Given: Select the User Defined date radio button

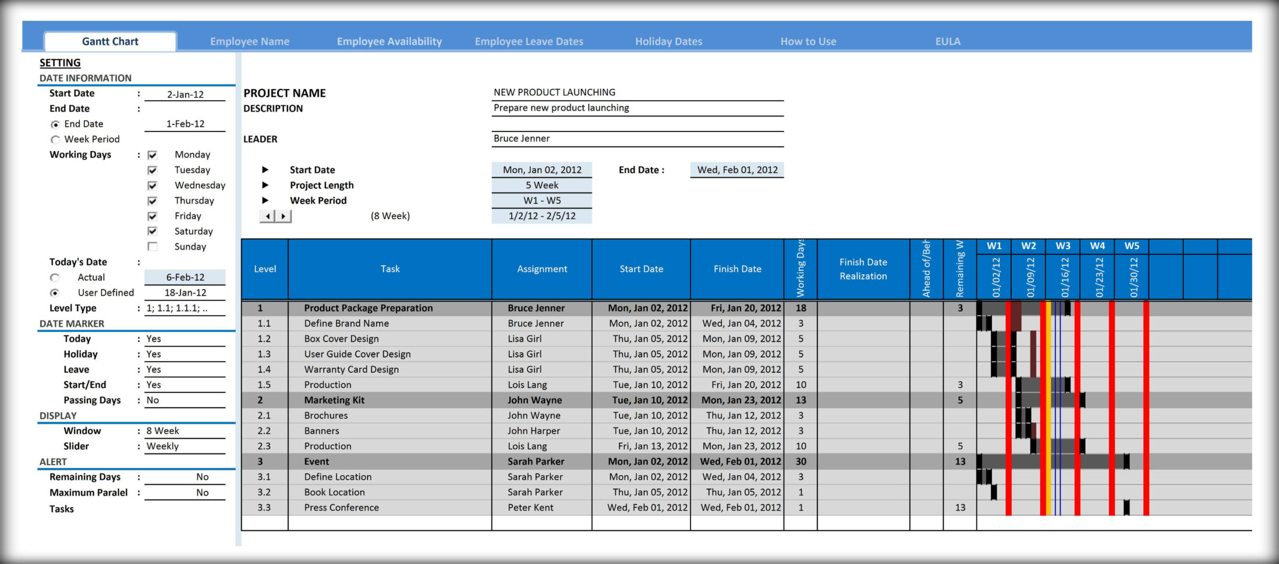Looking at the screenshot, I should point(55,293).
